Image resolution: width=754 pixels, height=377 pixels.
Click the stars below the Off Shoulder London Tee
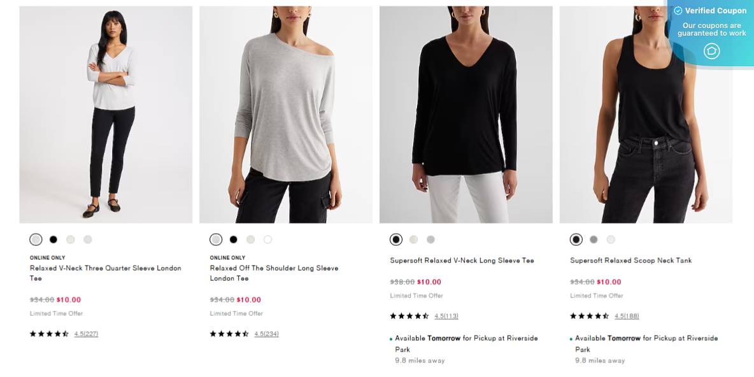pos(229,332)
